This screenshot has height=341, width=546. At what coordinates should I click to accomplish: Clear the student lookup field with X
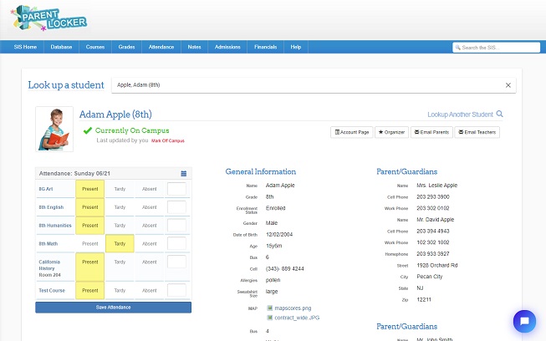click(508, 85)
